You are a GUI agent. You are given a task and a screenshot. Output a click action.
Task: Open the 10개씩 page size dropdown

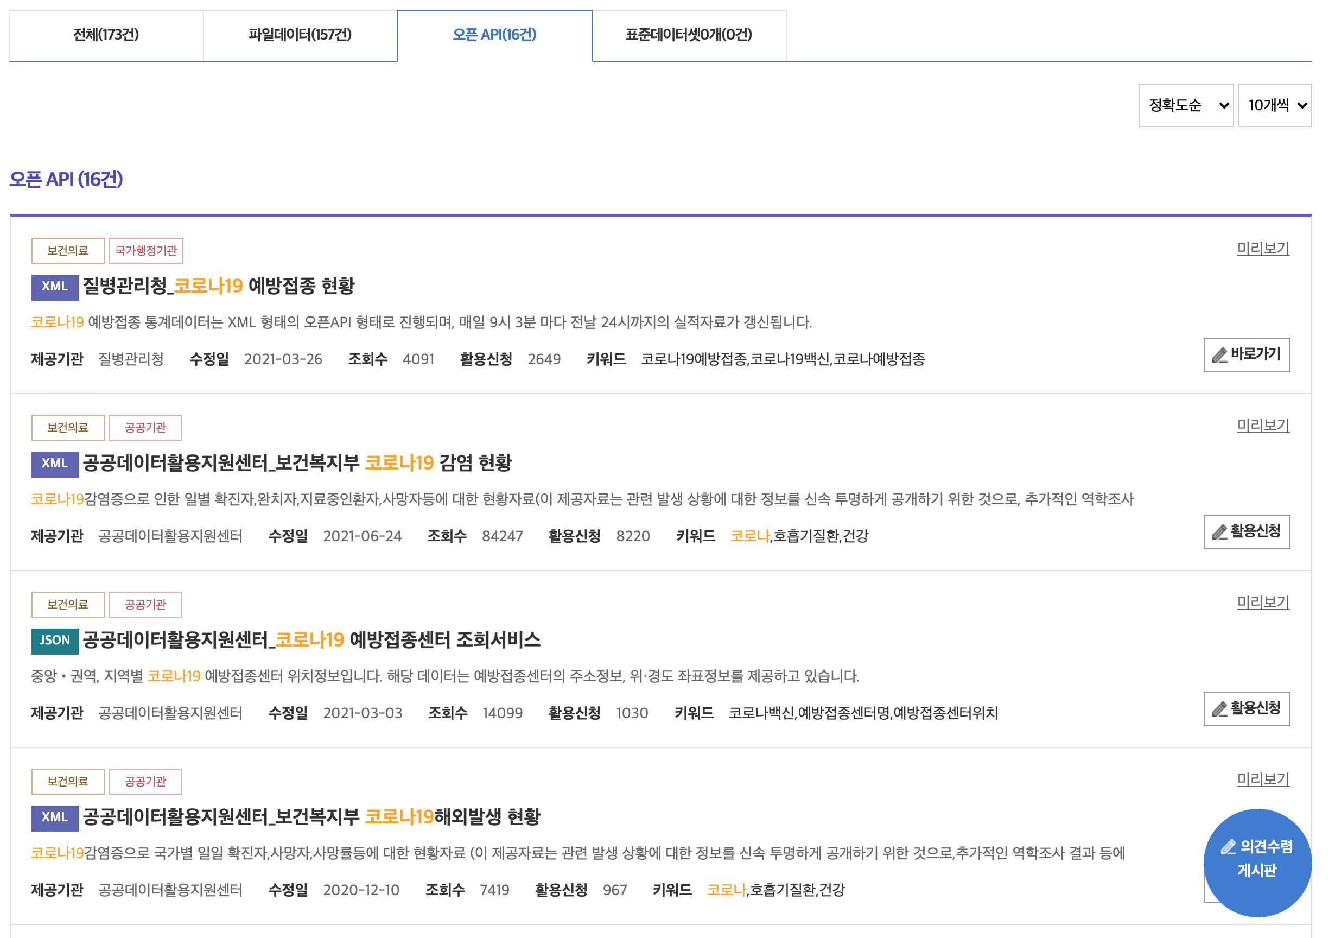[x=1274, y=105]
